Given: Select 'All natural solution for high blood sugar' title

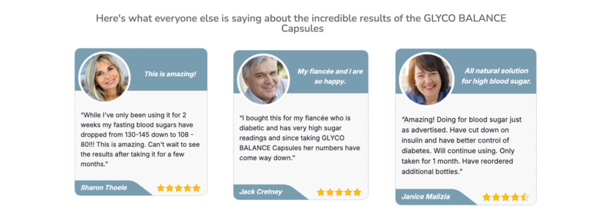Looking at the screenshot, I should click(x=496, y=76).
